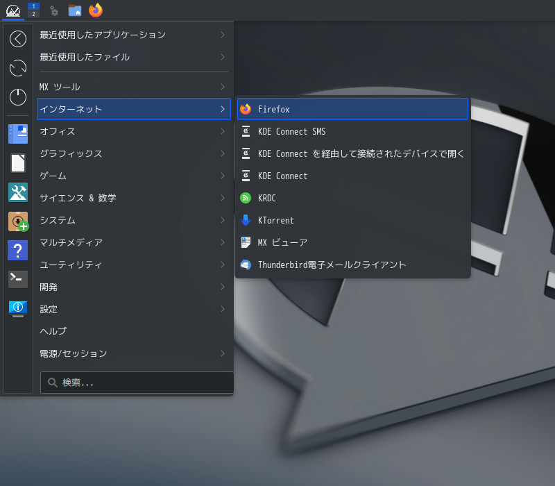Viewport: 555px width, 486px height.
Task: Expand 電源/セッション submenu arrow
Action: click(x=223, y=353)
